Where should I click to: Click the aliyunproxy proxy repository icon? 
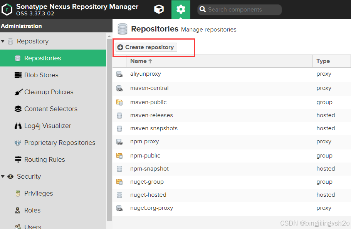point(119,74)
